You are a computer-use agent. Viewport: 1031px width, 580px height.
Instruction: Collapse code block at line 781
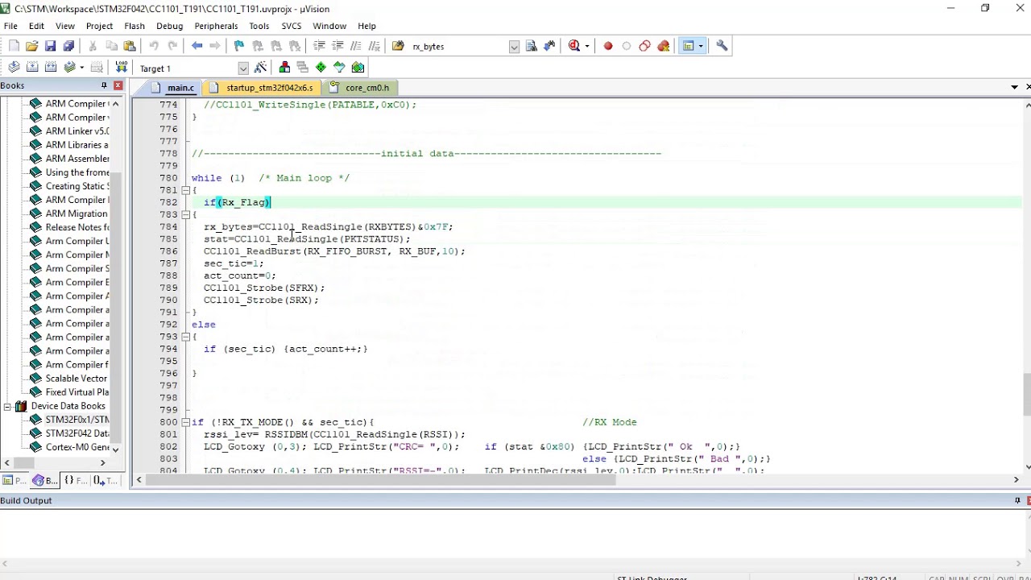coord(185,190)
